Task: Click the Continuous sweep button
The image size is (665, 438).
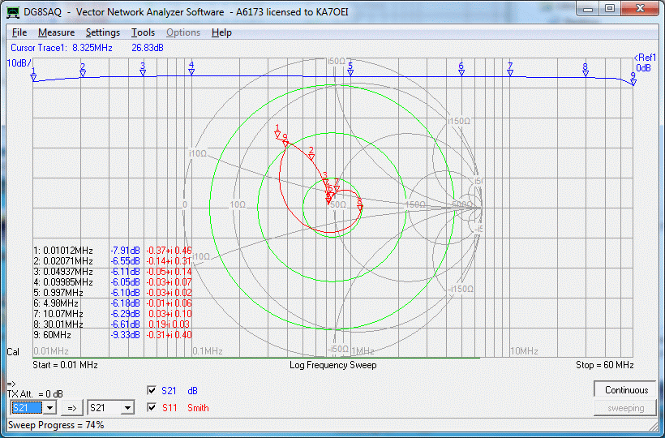Action: (x=626, y=390)
